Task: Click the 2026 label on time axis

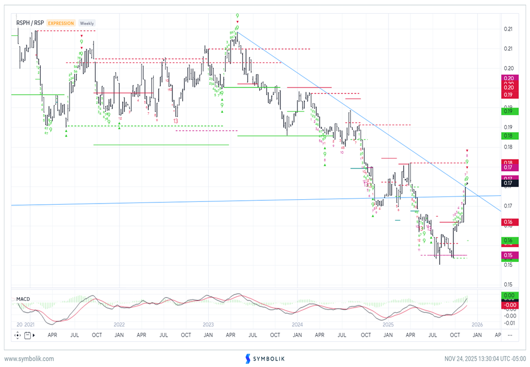Action: (x=478, y=324)
